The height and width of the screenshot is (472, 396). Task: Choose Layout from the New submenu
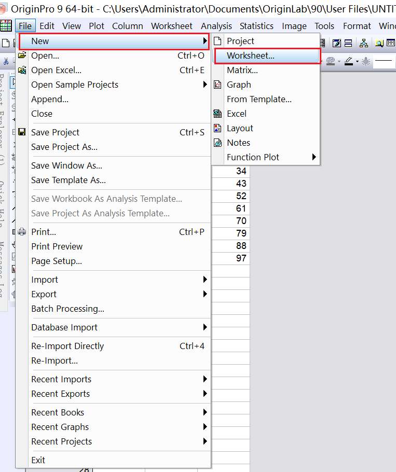click(266, 128)
